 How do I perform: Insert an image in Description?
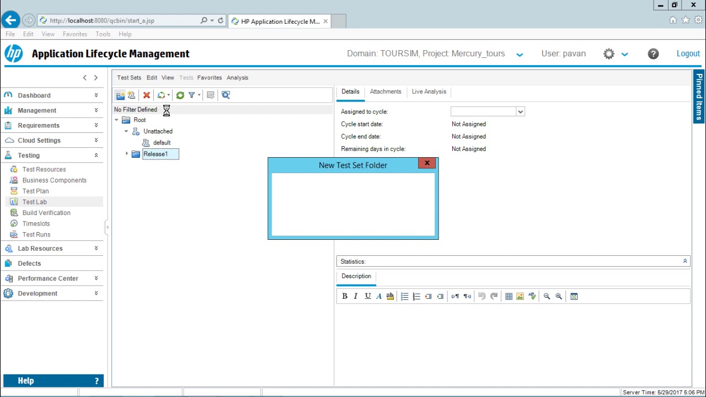[x=520, y=297]
